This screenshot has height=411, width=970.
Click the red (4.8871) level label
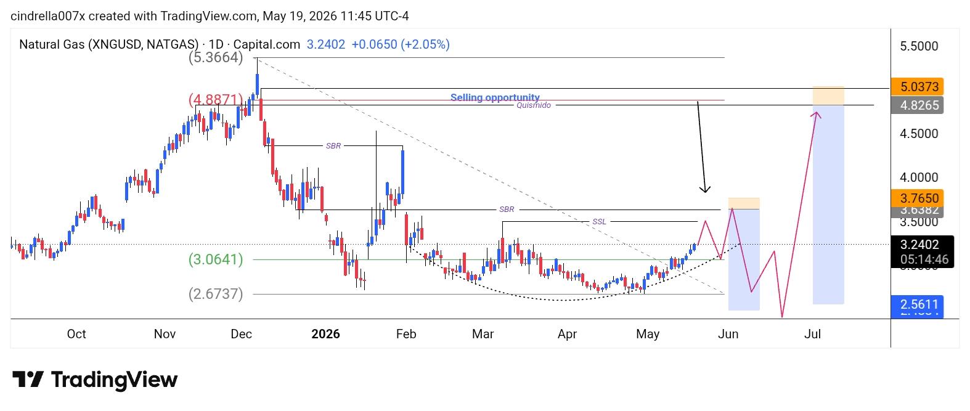[216, 100]
